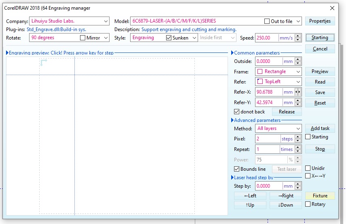Move laser head ←Left

[250, 196]
